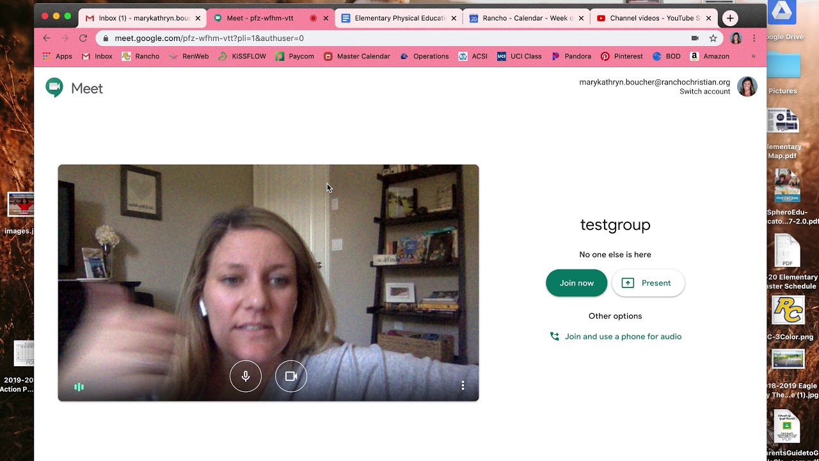This screenshot has width=819, height=461.
Task: Click Switch account link
Action: pos(704,92)
